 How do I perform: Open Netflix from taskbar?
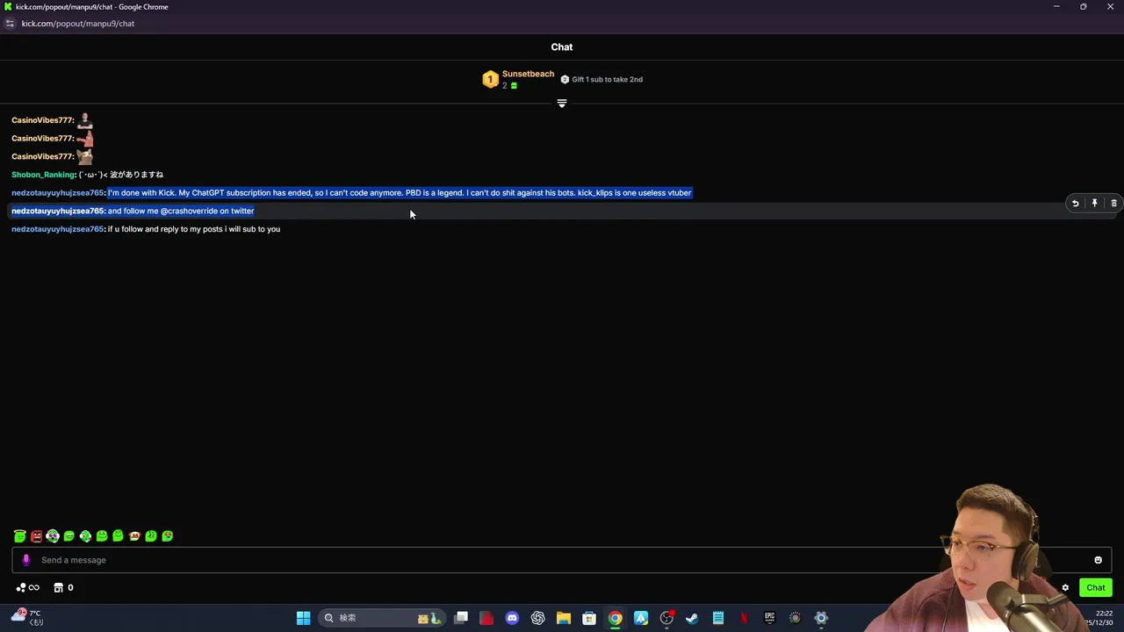(x=744, y=618)
